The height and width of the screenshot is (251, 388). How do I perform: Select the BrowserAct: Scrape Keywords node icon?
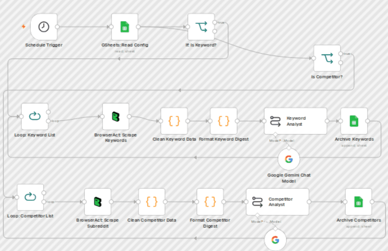tap(116, 116)
